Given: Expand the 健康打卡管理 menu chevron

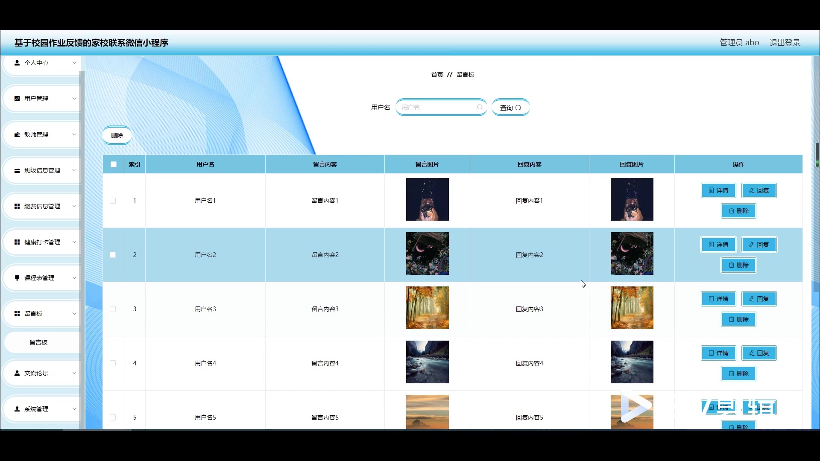Looking at the screenshot, I should pyautogui.click(x=74, y=242).
